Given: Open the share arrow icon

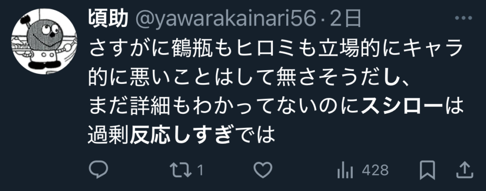Looking at the screenshot, I should [465, 170].
